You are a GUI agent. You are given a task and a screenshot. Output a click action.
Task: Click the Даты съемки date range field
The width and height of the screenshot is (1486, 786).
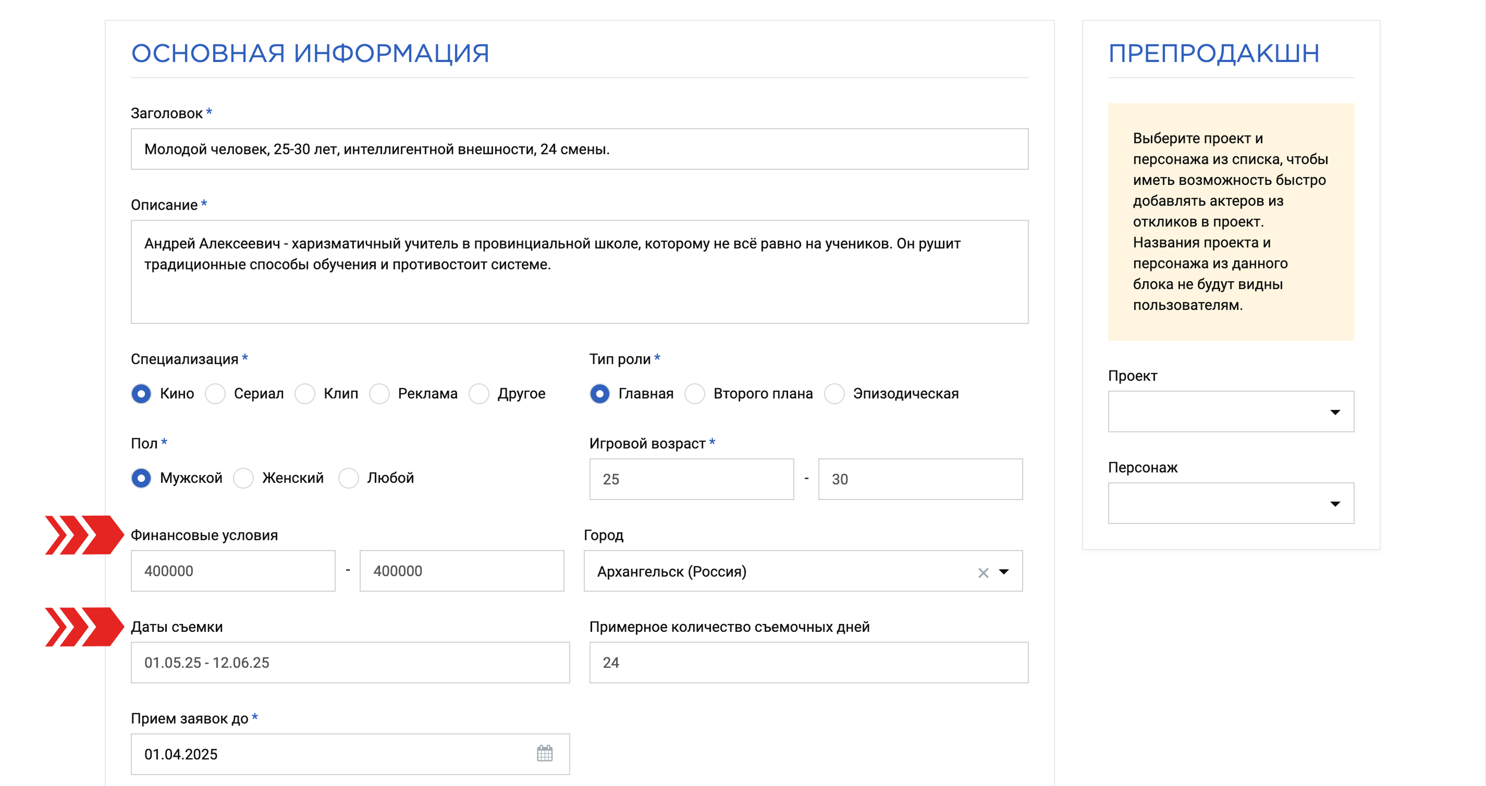(x=350, y=663)
